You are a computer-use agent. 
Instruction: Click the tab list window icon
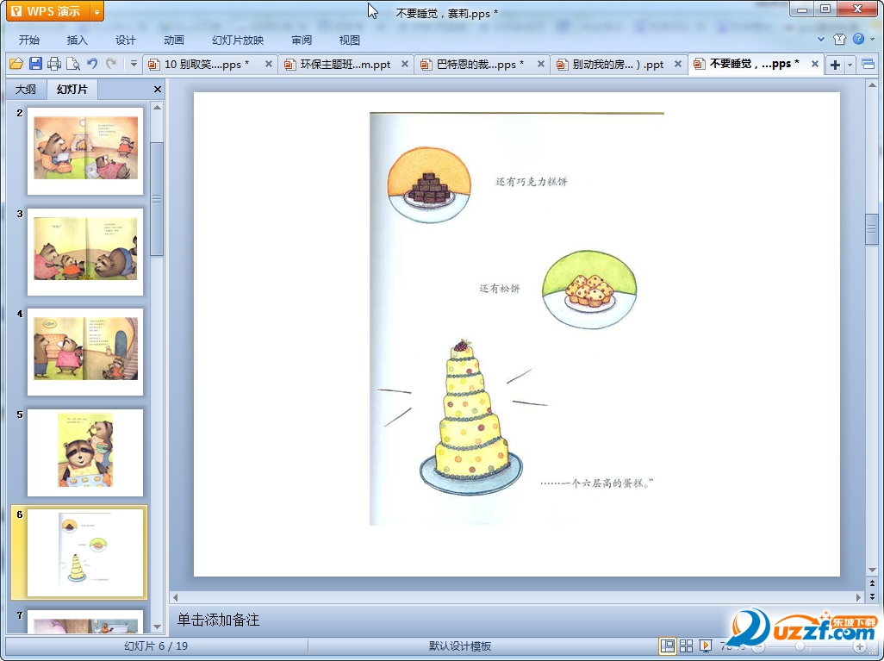tap(868, 65)
